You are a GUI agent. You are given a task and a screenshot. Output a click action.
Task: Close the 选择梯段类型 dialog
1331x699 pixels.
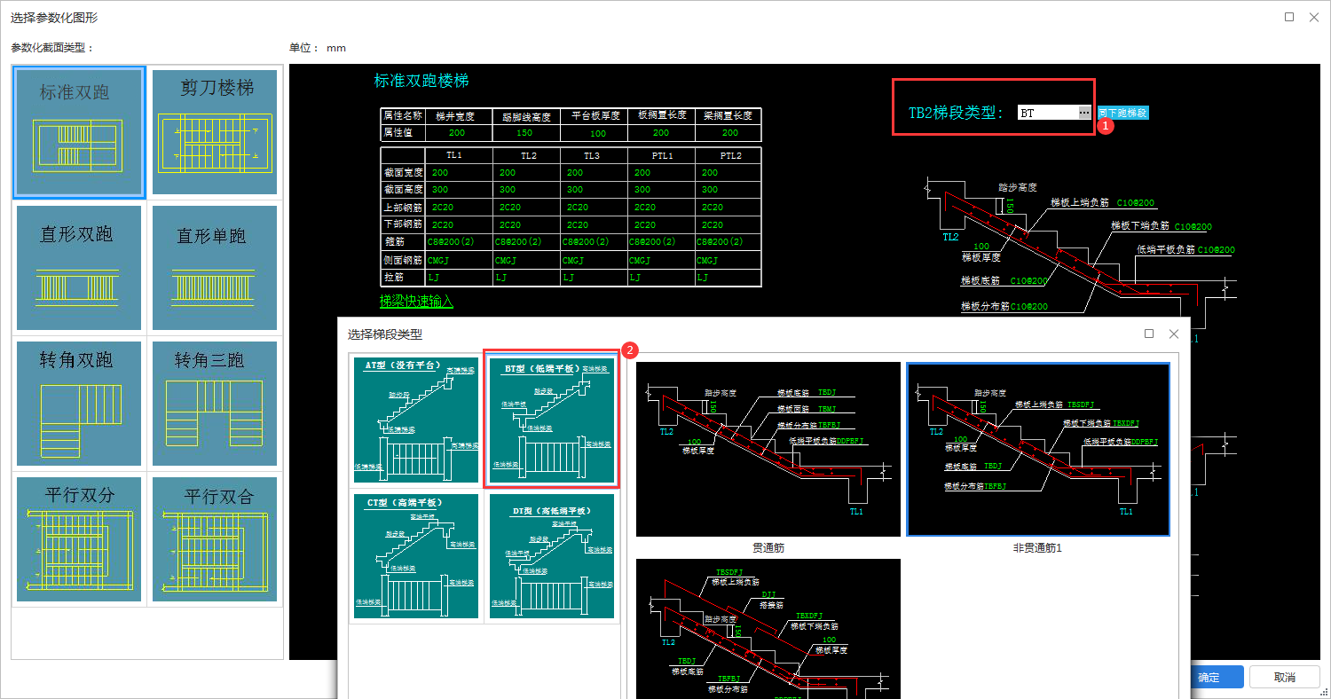click(x=1173, y=334)
